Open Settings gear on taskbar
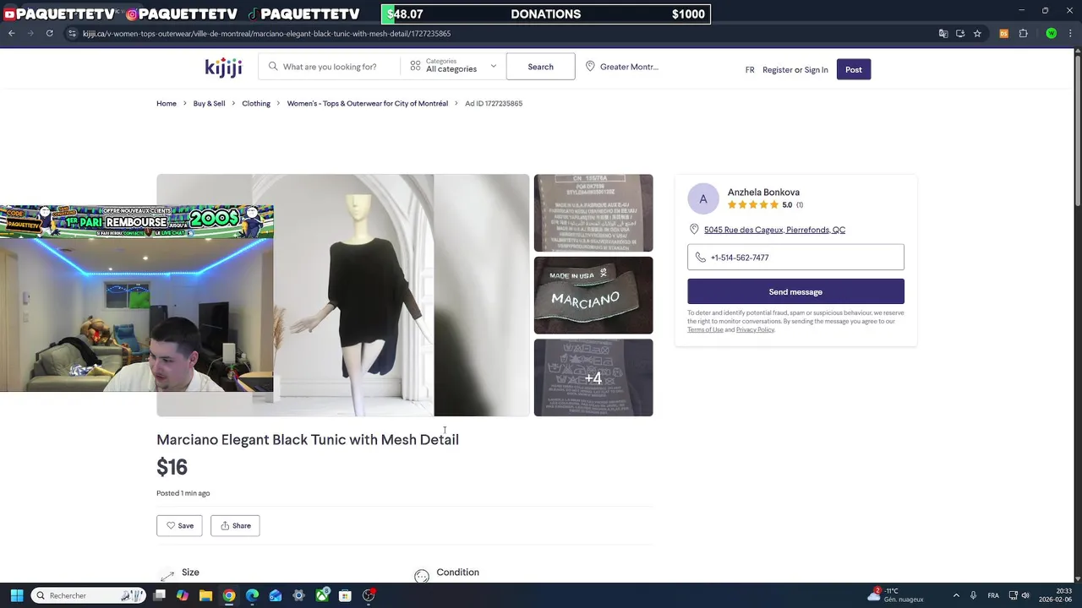 click(298, 595)
